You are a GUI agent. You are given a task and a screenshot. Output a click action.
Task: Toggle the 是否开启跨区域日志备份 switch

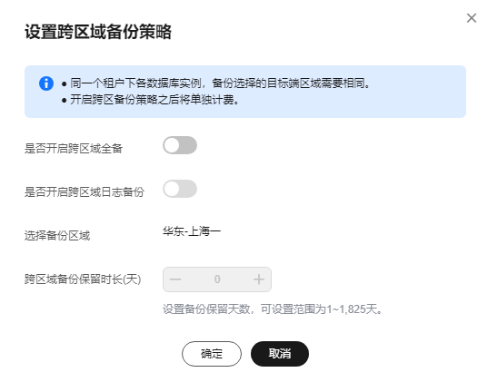[x=180, y=189]
